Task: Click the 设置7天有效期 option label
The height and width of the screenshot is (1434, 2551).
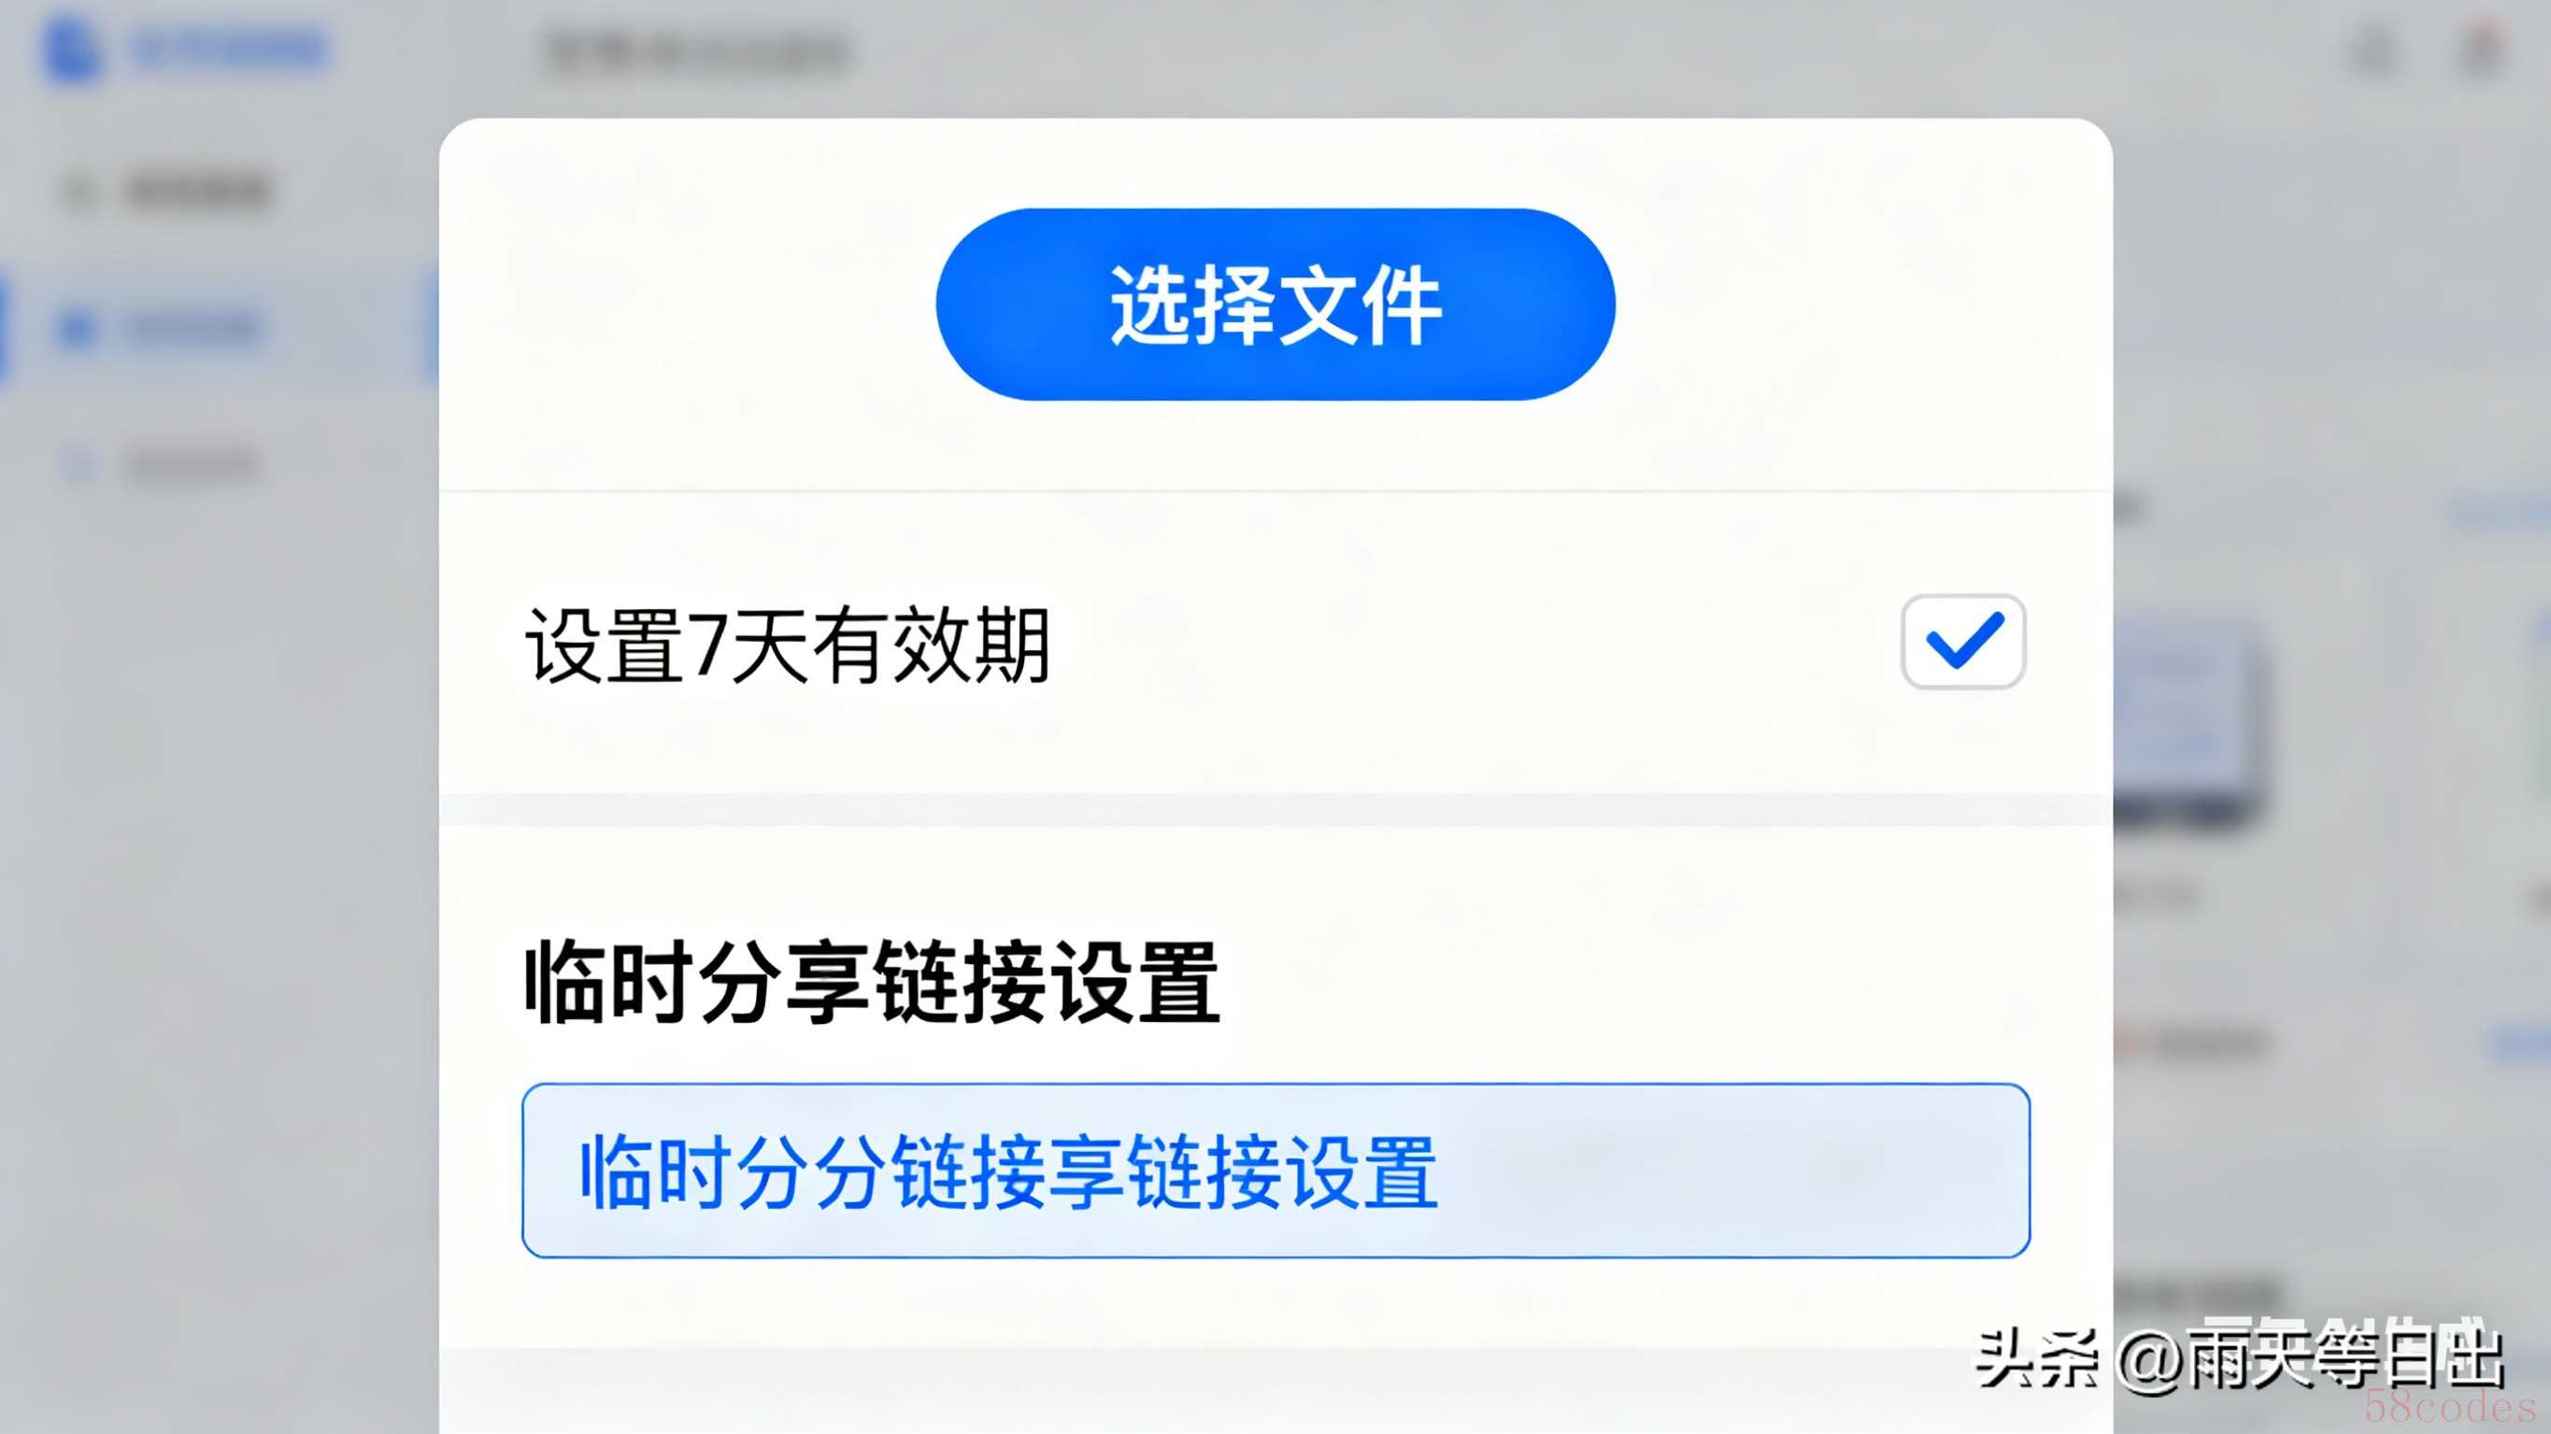Action: click(788, 646)
